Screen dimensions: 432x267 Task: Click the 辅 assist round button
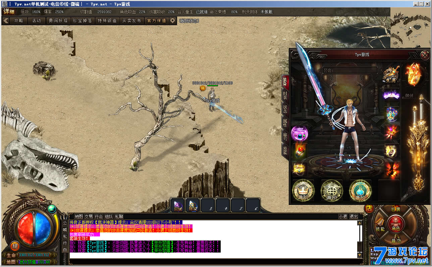pos(15,246)
